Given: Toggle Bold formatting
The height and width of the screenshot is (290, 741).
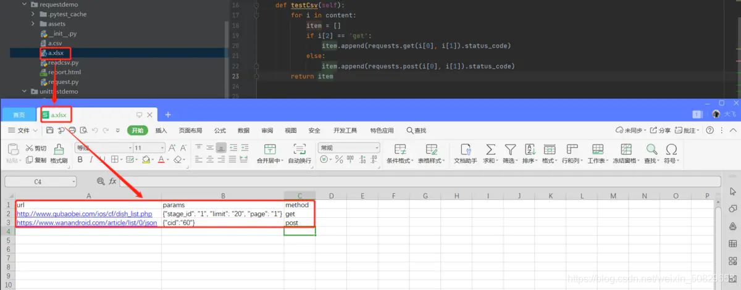Looking at the screenshot, I should tap(80, 160).
